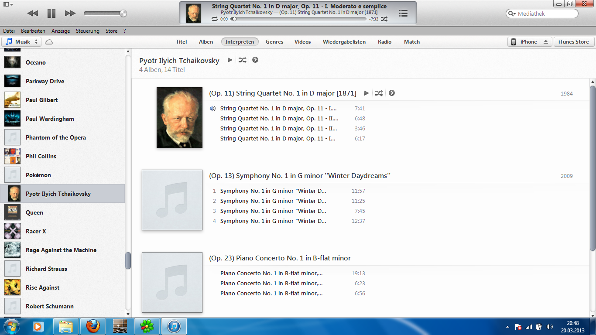Eject the iPhone with eject icon
Image resolution: width=596 pixels, height=335 pixels.
pyautogui.click(x=546, y=42)
